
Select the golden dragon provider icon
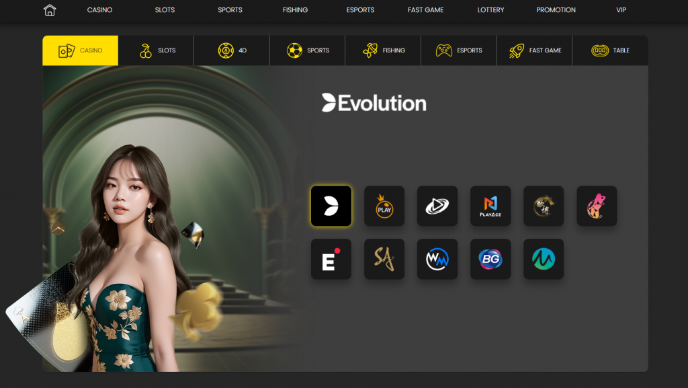544,206
